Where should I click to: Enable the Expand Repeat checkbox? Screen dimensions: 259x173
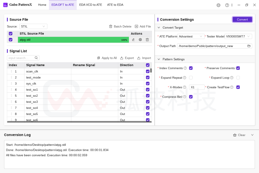(191, 78)
